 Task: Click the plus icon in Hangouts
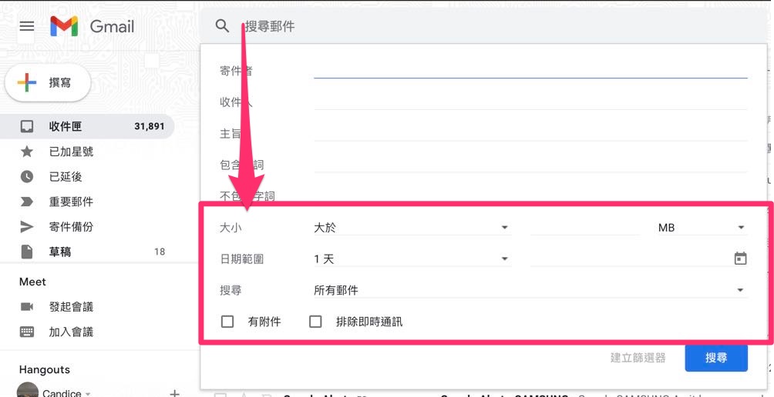(174, 393)
